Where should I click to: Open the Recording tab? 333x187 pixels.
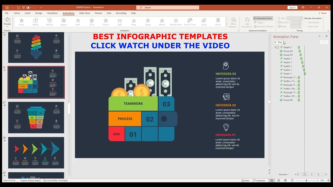click(x=121, y=13)
